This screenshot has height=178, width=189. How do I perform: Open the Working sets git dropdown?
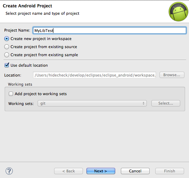92,103
